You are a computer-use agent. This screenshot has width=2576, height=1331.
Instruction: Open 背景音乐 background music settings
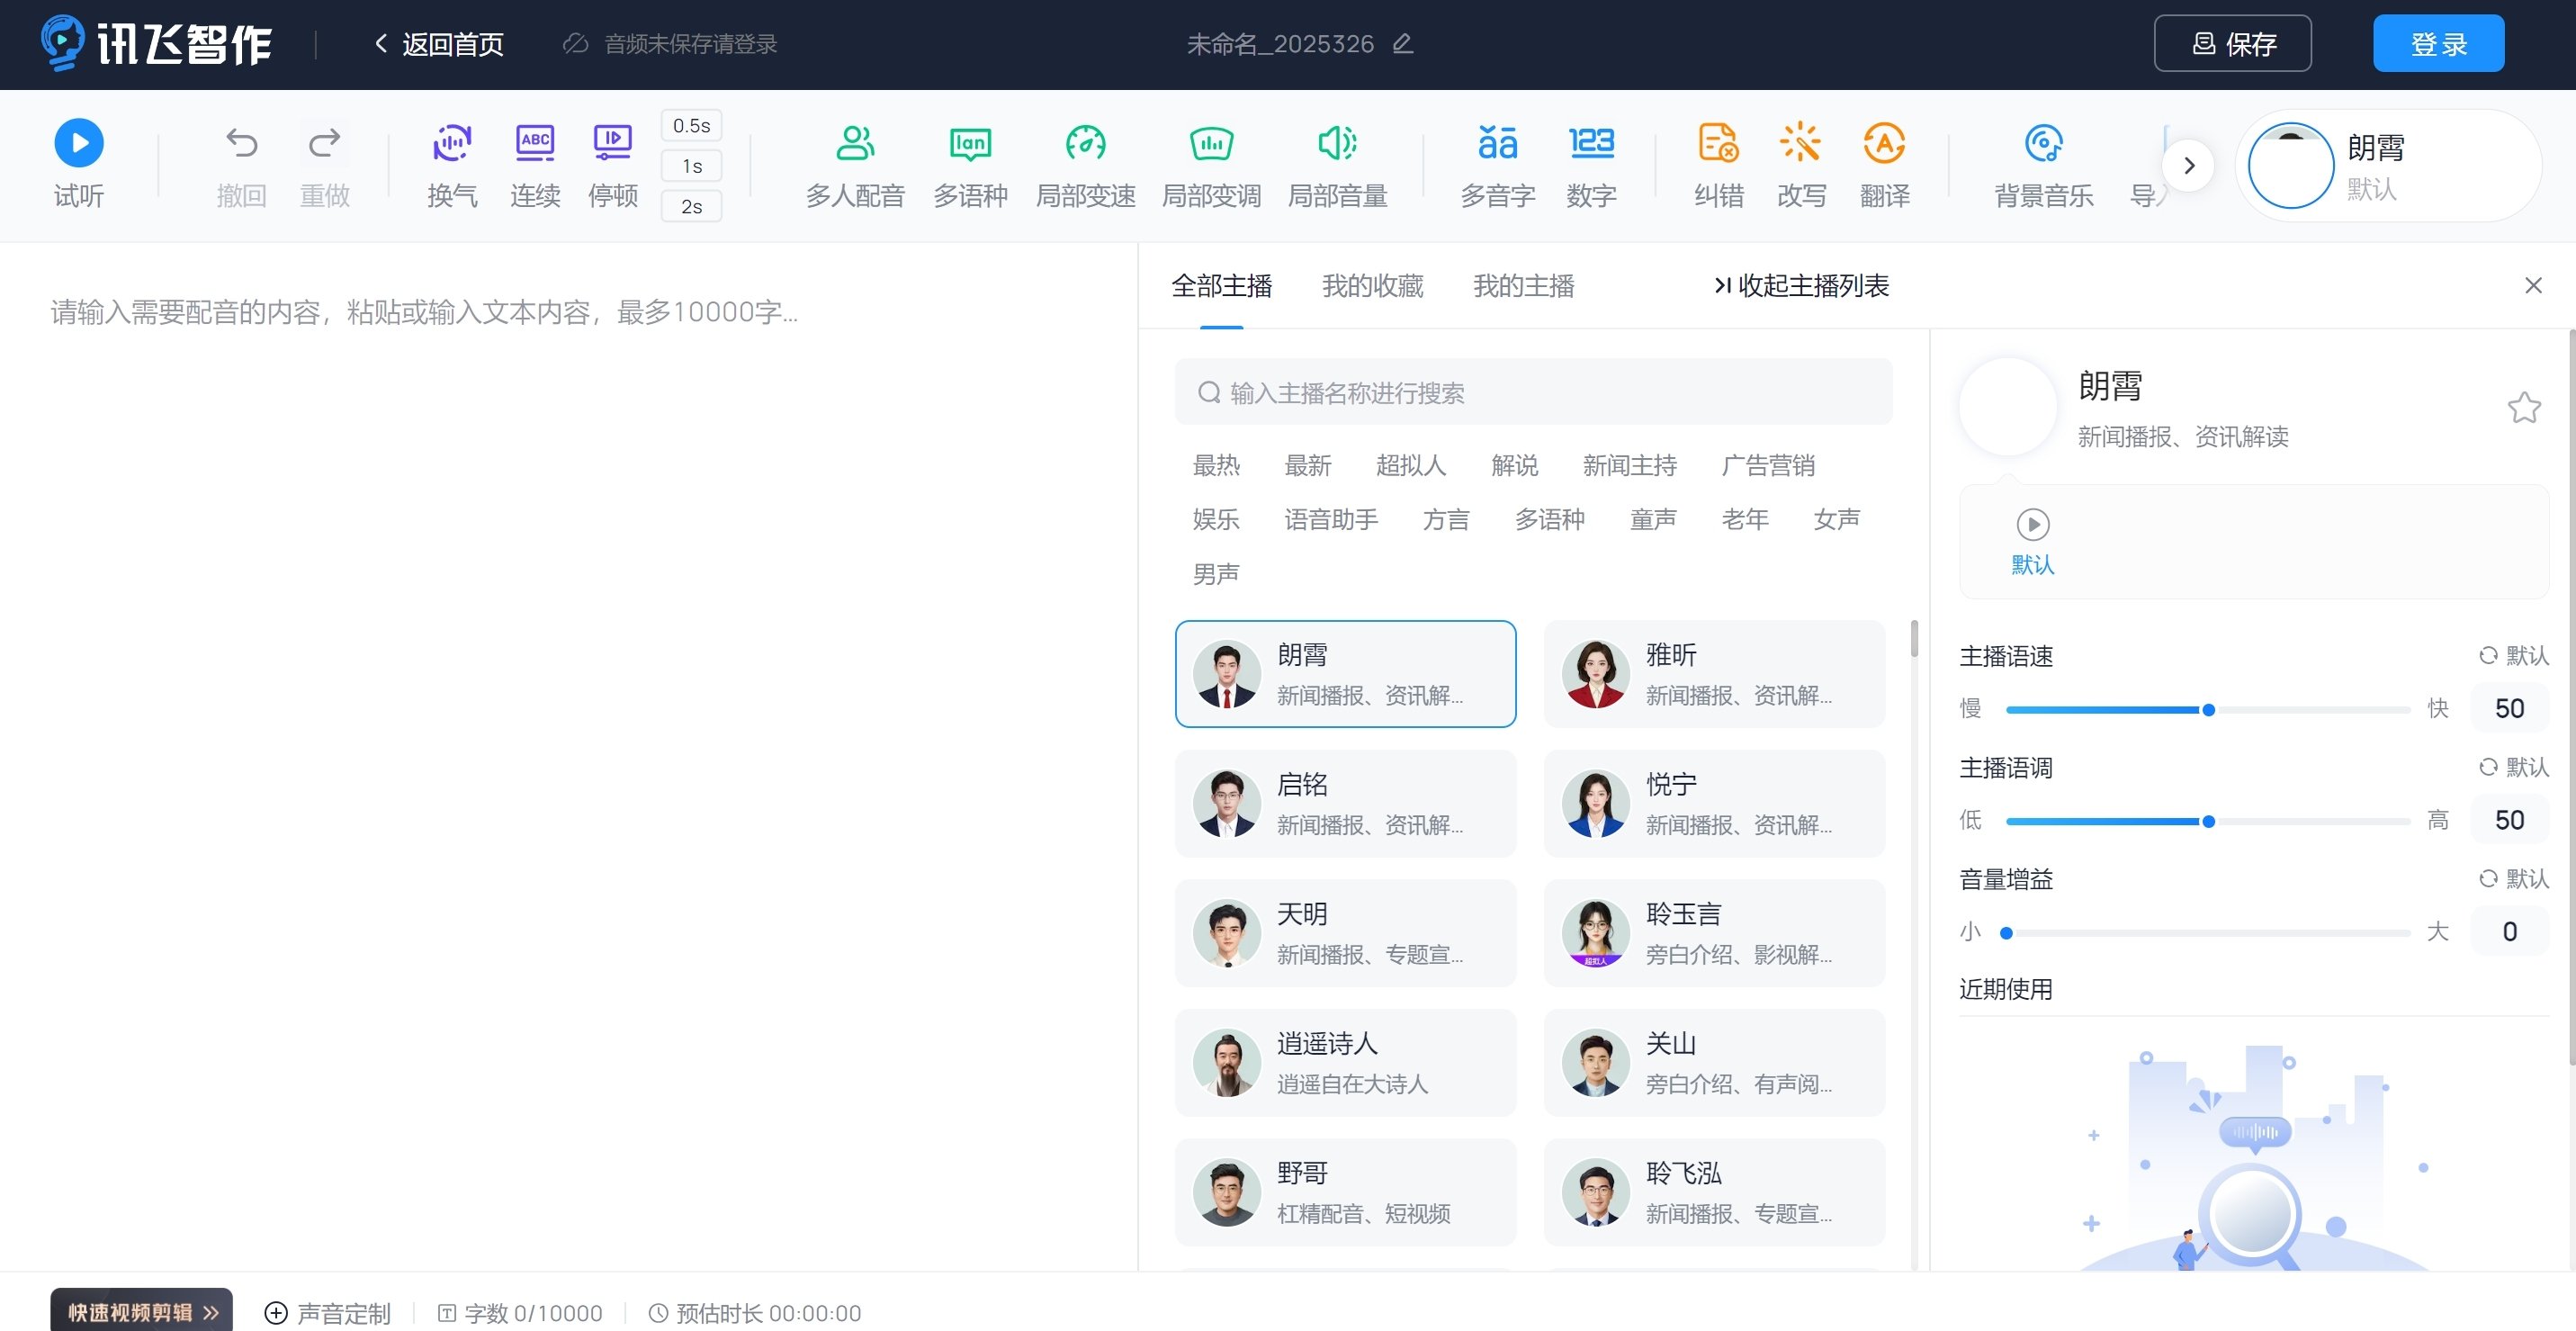[2042, 165]
